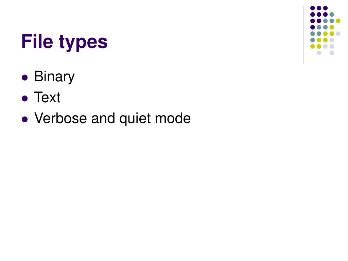Click the "Text" bullet item
This screenshot has height=261, width=348.
pos(47,97)
